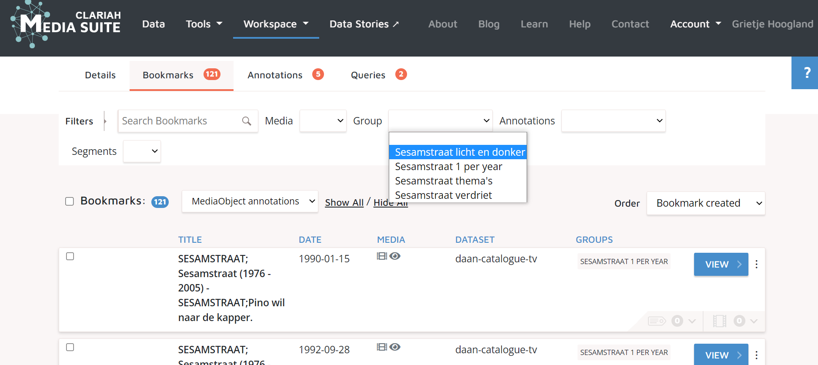Click film strip media icon for 1992-09-28 bookmark
Image resolution: width=818 pixels, height=365 pixels.
[x=382, y=347]
